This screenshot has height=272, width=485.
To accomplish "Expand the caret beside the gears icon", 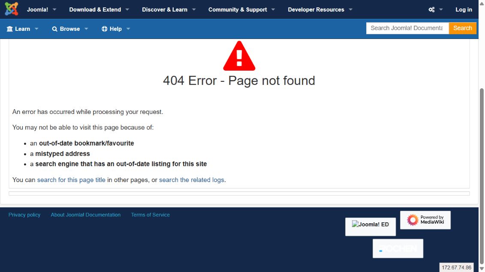I will click(x=441, y=9).
